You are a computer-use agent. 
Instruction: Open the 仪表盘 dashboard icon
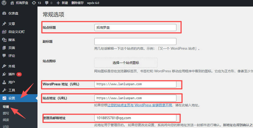point(4,13)
